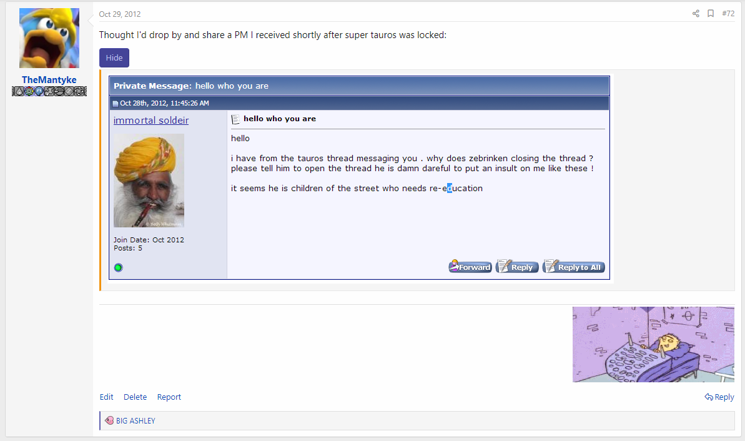
Task: Bookmark this post with the bookmark icon
Action: pos(711,13)
